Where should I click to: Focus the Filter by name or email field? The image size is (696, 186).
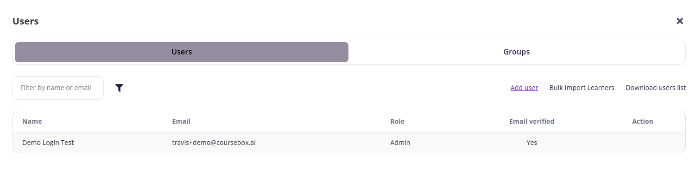tap(58, 88)
